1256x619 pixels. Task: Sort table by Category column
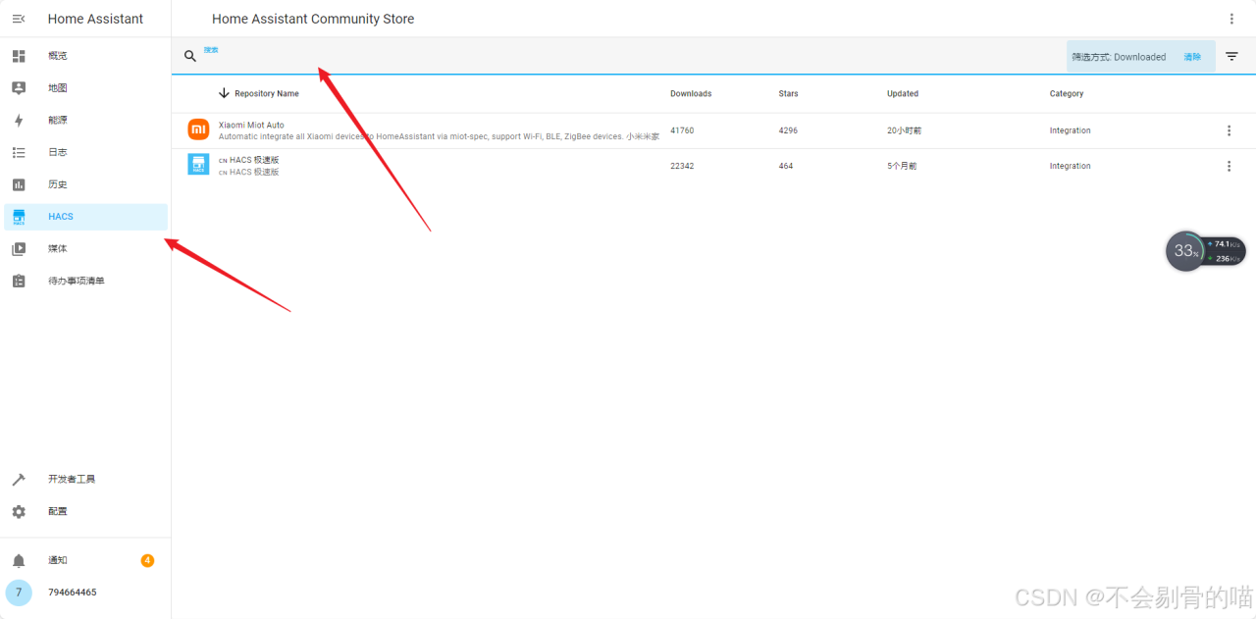pos(1067,94)
